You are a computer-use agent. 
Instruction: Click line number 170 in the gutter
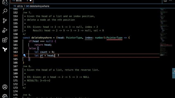pos(15,77)
